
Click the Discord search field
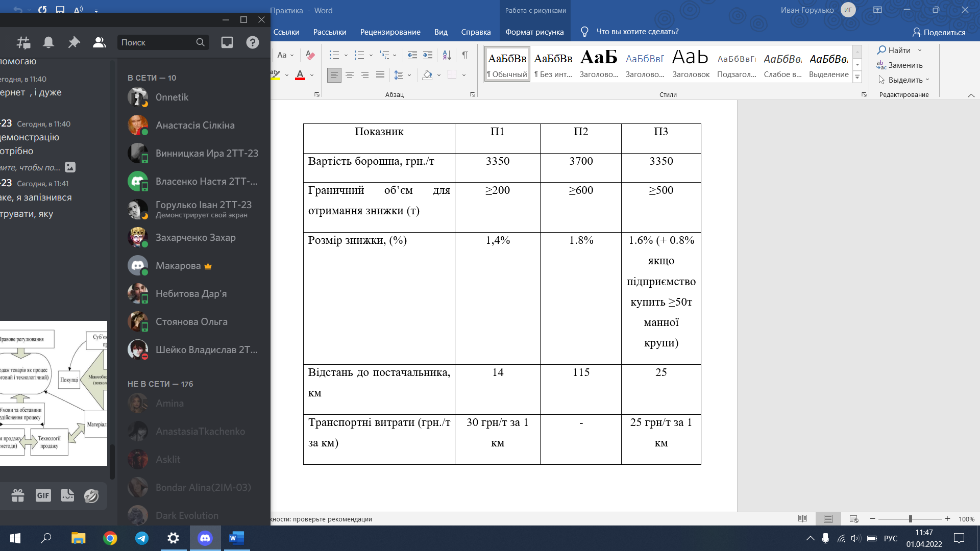(x=163, y=42)
